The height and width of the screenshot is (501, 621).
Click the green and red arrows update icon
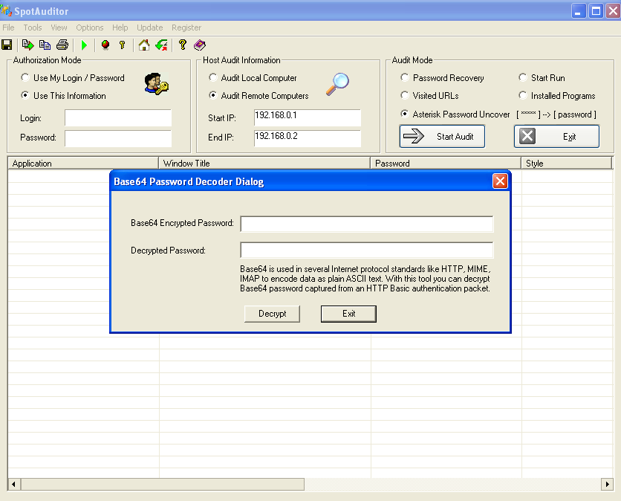pos(161,45)
